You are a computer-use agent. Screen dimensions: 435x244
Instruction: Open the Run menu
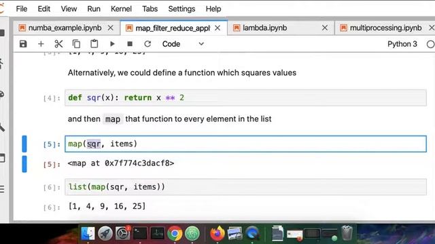tap(94, 9)
